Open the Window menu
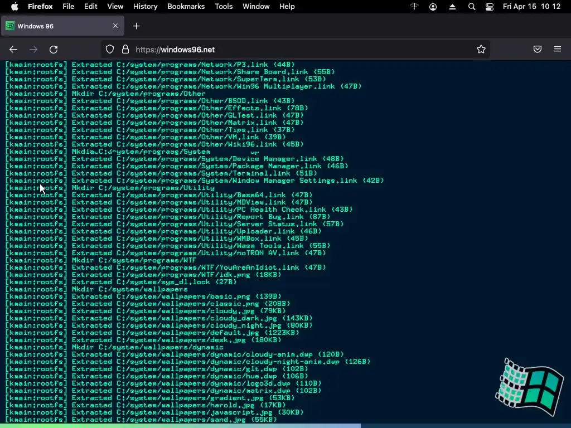Image resolution: width=571 pixels, height=428 pixels. tap(256, 7)
